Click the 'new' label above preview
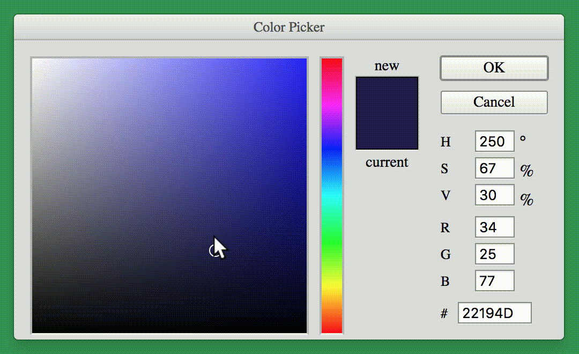This screenshot has width=579, height=354. [x=387, y=66]
